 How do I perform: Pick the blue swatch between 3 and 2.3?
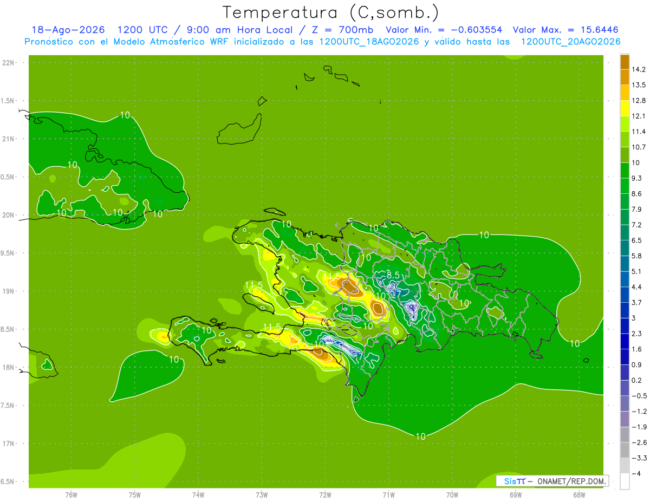[625, 325]
